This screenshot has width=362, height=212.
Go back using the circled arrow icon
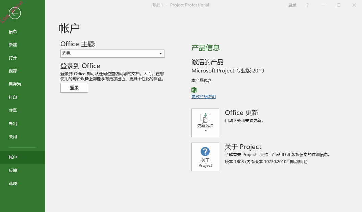click(15, 13)
